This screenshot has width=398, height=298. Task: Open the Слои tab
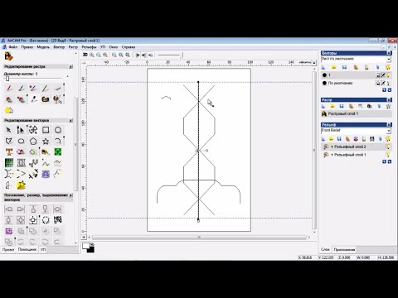point(325,249)
